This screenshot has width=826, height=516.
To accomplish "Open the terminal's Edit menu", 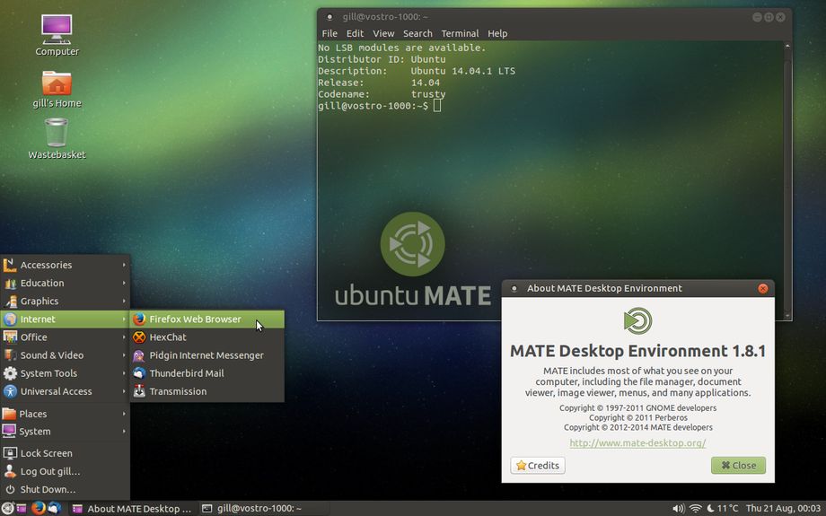I will (x=355, y=33).
